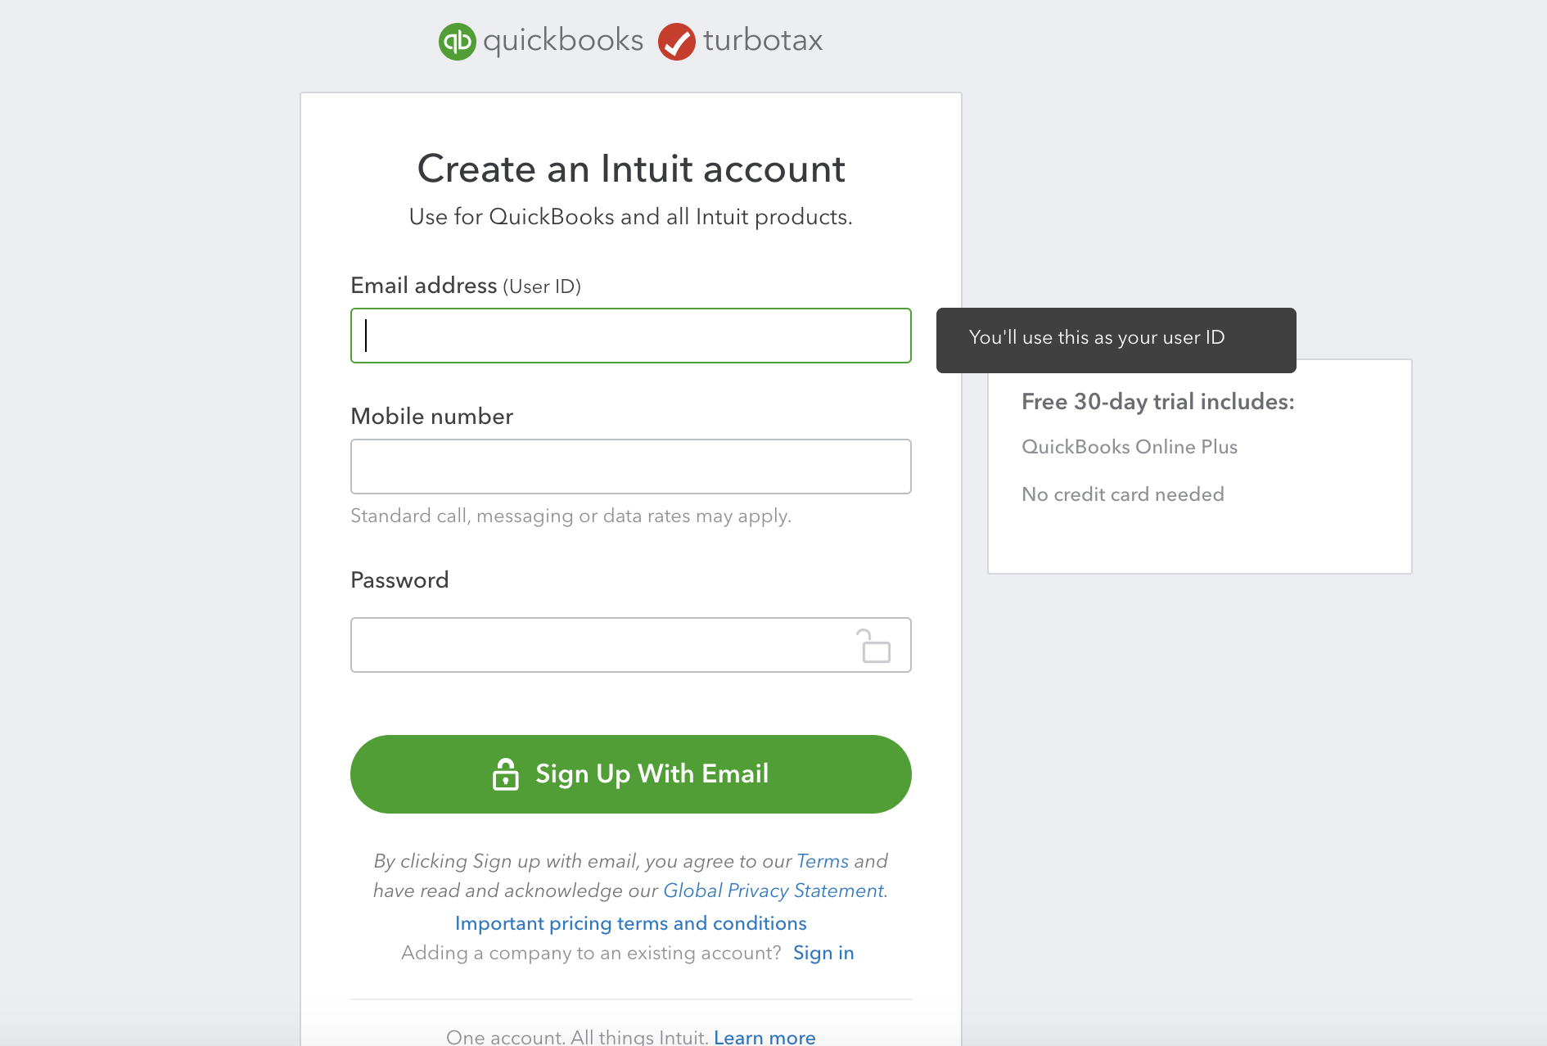Click the No credit card needed text
This screenshot has width=1547, height=1046.
coord(1122,494)
